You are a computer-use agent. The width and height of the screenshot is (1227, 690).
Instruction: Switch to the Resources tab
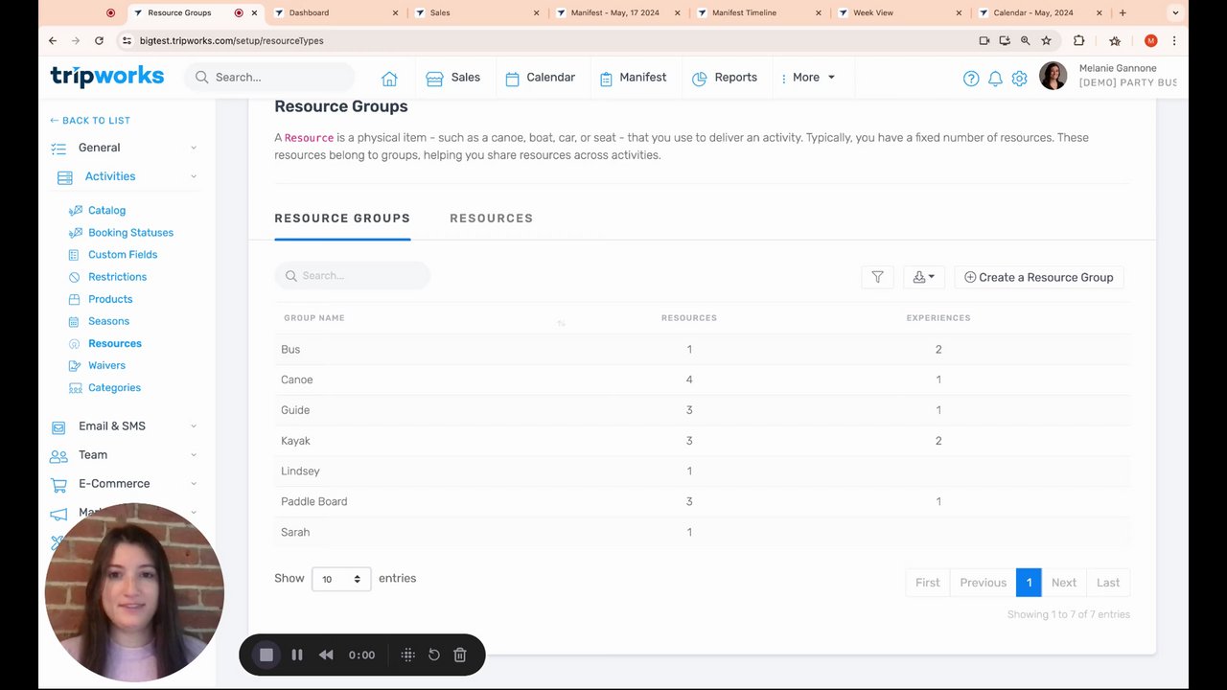[491, 218]
